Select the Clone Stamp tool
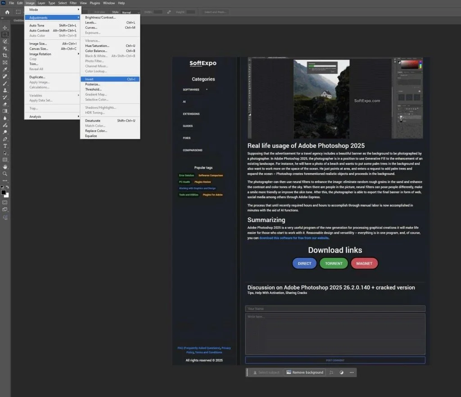 pyautogui.click(x=5, y=90)
